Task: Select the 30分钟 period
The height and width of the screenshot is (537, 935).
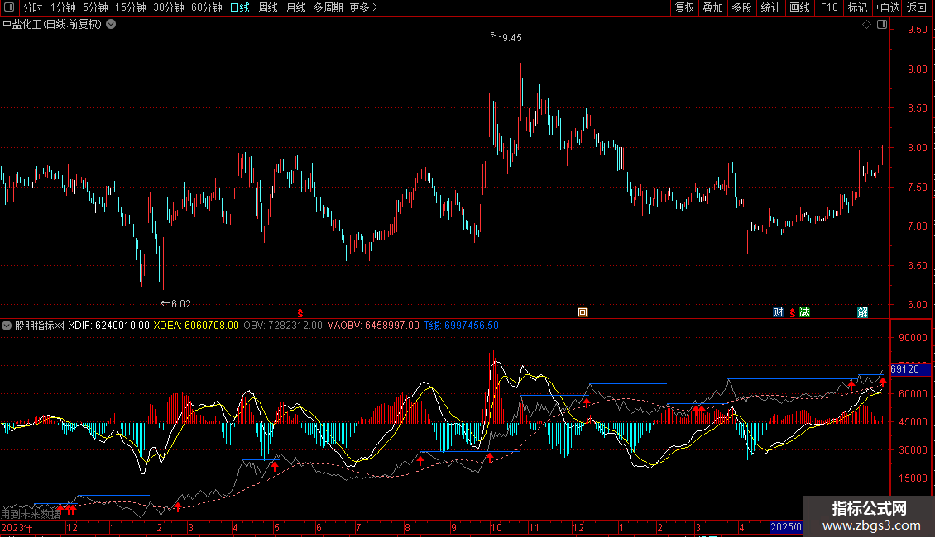Action: [x=168, y=7]
